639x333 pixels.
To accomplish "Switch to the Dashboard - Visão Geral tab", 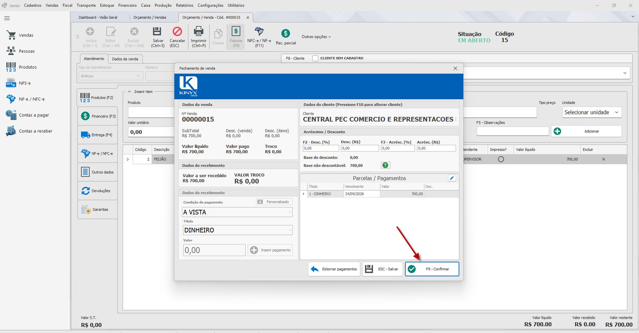I will point(98,18).
